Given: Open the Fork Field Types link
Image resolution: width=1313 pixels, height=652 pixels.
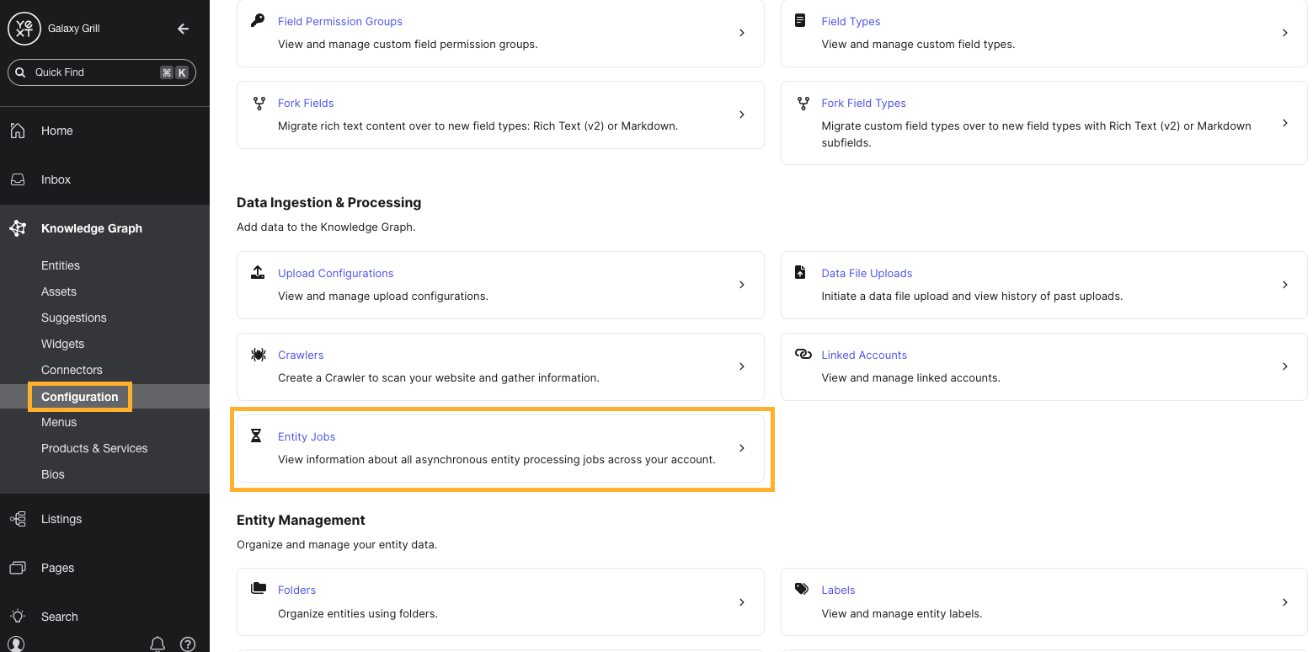Looking at the screenshot, I should [863, 103].
